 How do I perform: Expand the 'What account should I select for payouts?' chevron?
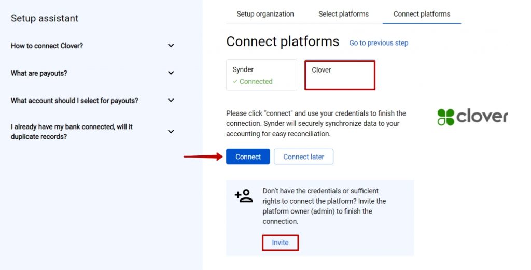coord(171,100)
